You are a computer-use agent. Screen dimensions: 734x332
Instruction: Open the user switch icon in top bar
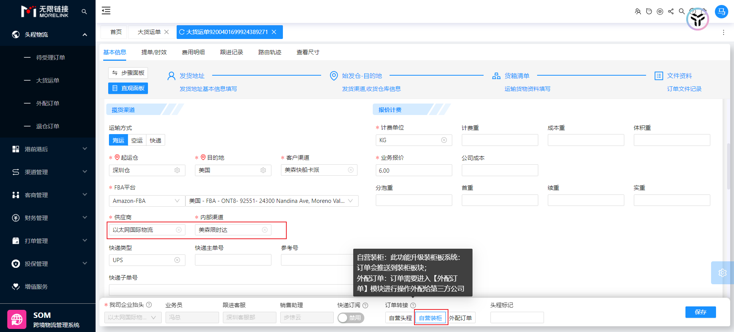click(x=638, y=11)
